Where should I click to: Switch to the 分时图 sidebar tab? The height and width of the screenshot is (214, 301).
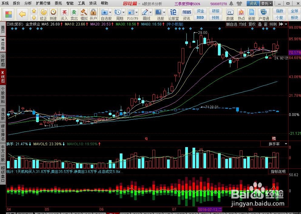pos(3,61)
